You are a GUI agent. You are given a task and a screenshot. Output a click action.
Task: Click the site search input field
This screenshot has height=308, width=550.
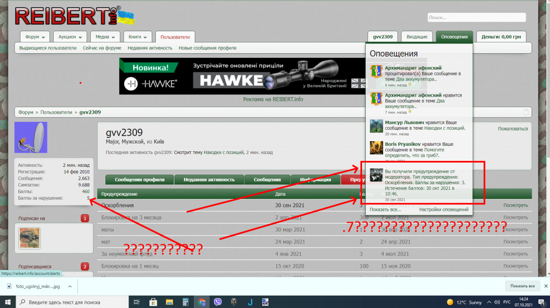point(477,17)
